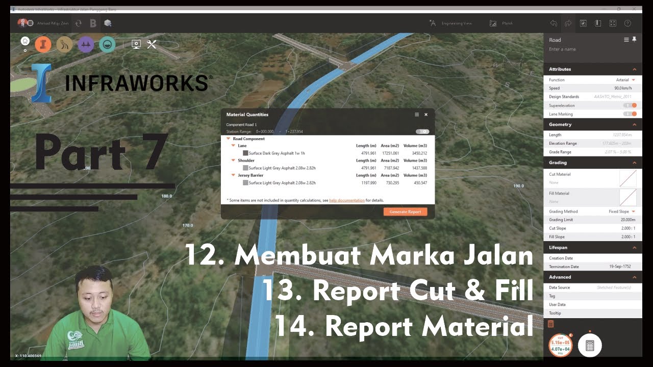Toggle the Lane Marking switch
Image resolution: width=653 pixels, height=367 pixels.
point(630,114)
